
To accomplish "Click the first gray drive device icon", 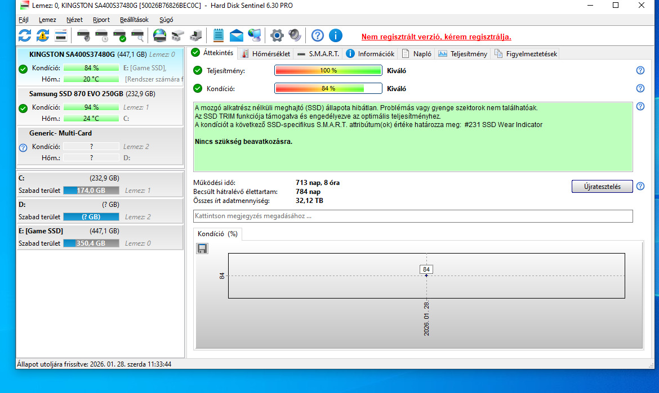I will tap(178, 35).
